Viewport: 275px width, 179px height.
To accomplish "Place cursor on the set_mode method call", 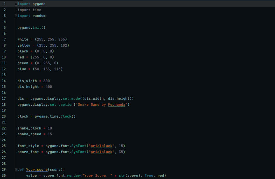I will pyautogui.click(x=71, y=99).
